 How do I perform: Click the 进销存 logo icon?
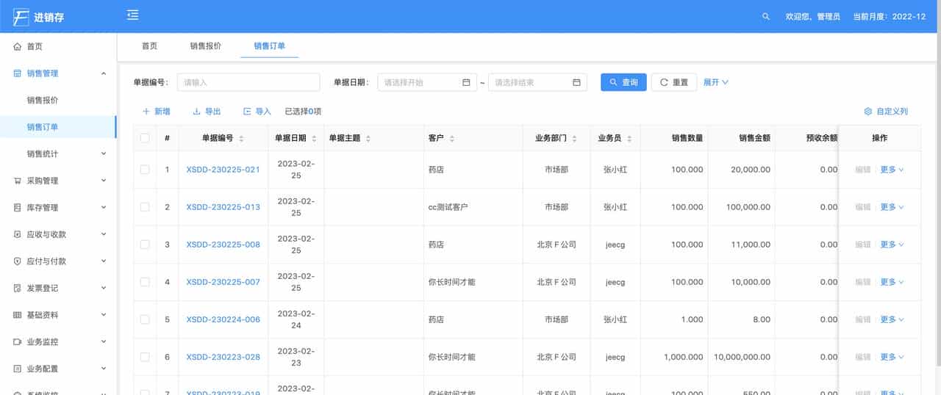tap(21, 16)
